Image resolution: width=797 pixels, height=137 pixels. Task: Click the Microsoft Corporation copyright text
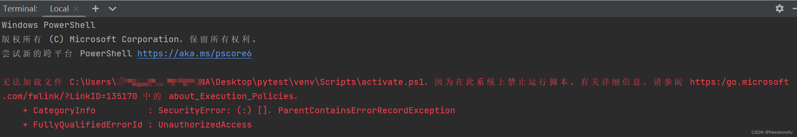124,39
